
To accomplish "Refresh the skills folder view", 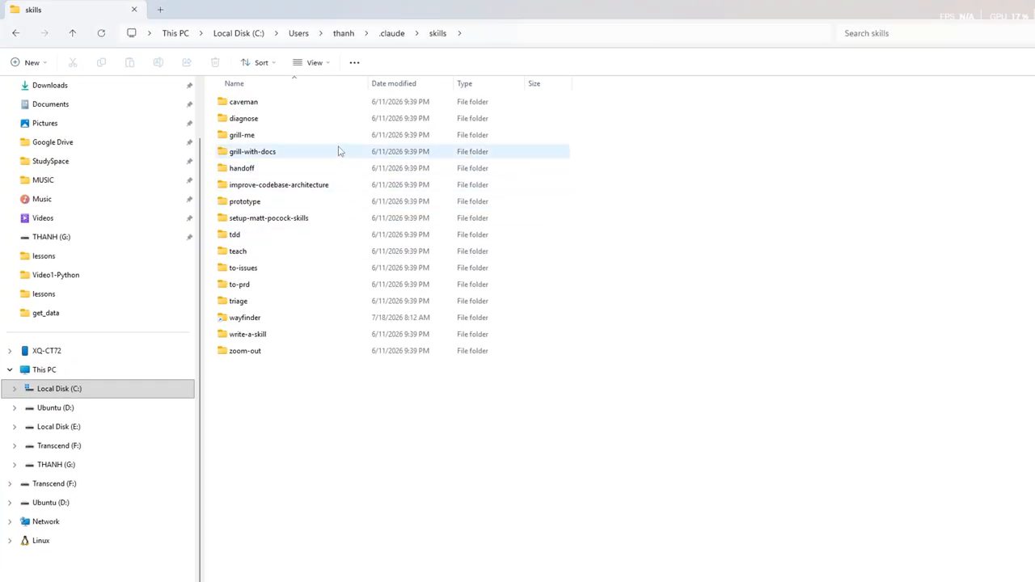I will 101,33.
